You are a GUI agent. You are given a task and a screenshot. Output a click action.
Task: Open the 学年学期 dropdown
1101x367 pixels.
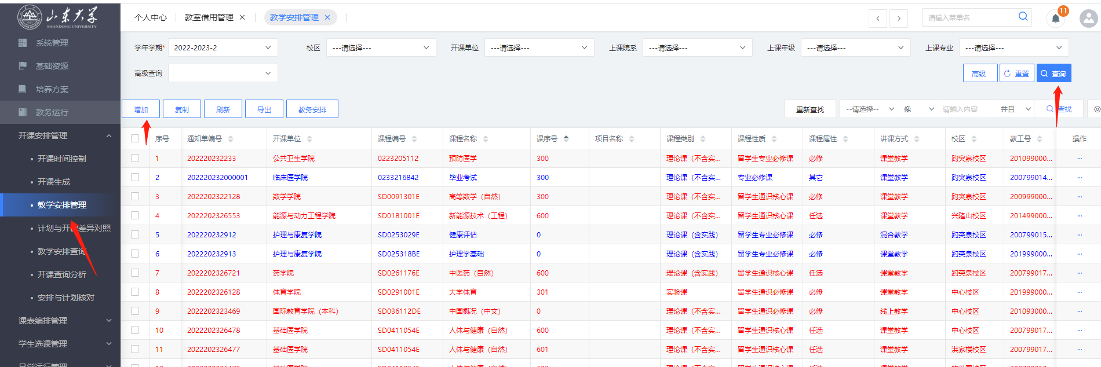point(223,47)
